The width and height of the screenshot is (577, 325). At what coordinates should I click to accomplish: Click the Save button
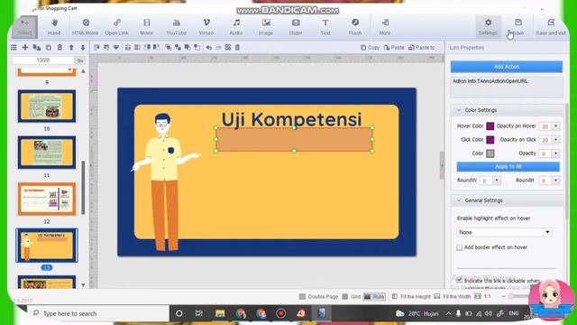pos(518,27)
